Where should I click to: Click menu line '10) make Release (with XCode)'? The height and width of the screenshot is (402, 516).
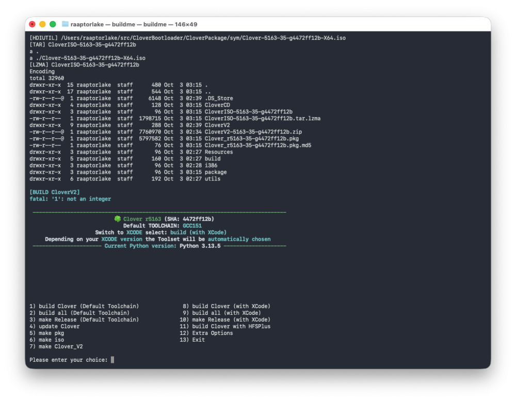coord(225,320)
